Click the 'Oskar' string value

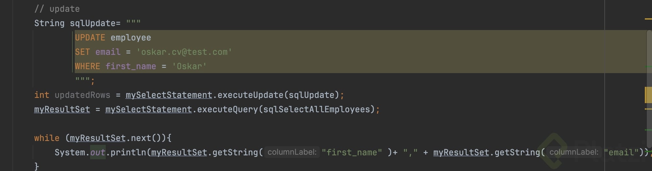[189, 66]
